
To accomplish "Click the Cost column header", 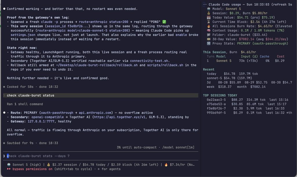I will pyautogui.click(x=280, y=57).
